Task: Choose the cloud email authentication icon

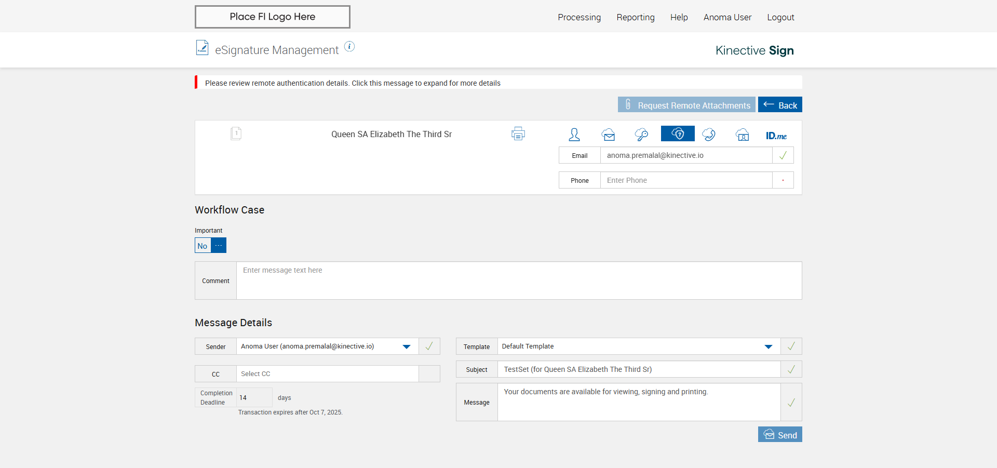Action: point(609,135)
